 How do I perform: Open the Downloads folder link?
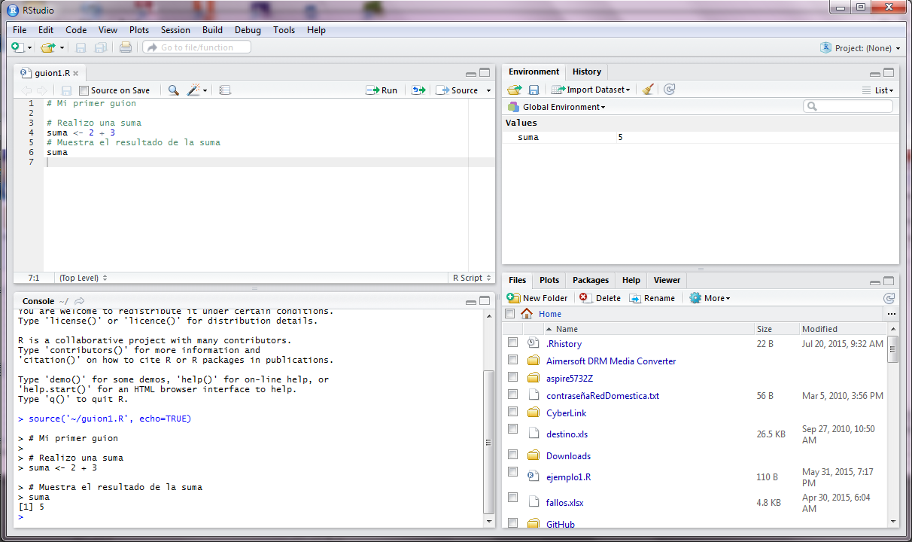coord(568,456)
